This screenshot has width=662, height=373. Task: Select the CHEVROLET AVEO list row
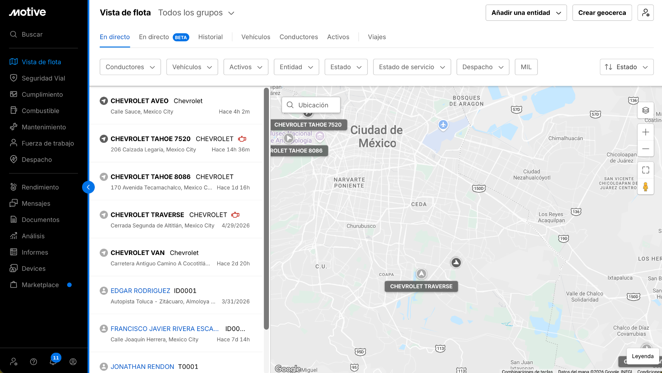click(x=176, y=106)
